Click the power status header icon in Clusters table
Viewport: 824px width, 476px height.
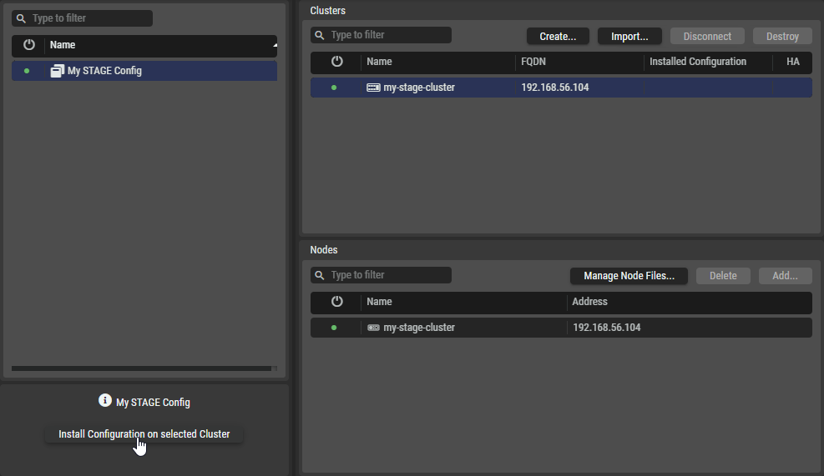336,62
